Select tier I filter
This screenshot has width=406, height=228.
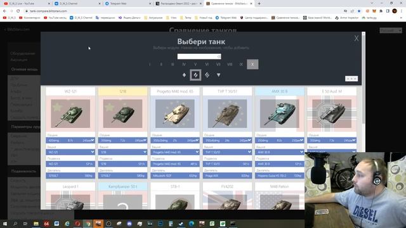150,65
